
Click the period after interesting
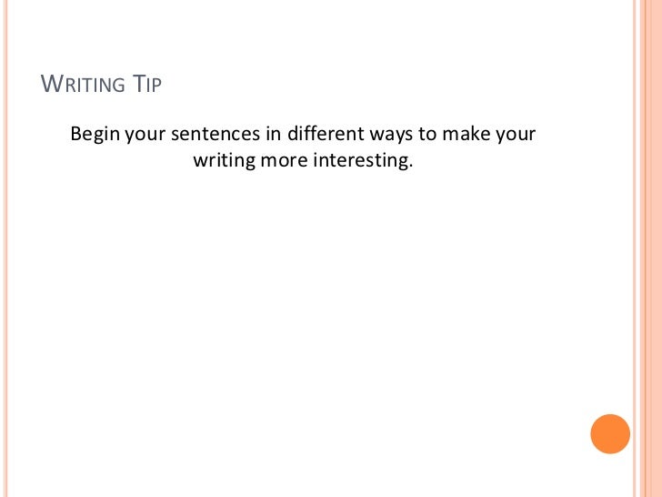411,166
